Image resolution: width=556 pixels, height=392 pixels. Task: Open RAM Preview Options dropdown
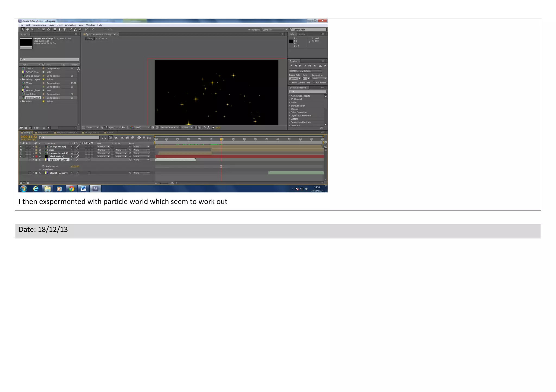[x=305, y=71]
